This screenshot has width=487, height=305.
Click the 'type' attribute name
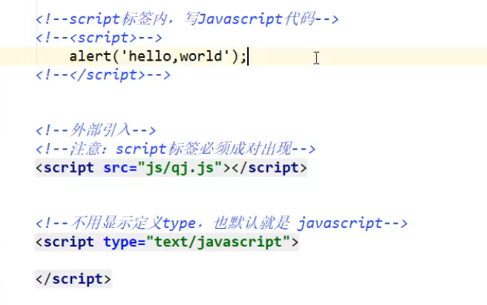(120, 242)
